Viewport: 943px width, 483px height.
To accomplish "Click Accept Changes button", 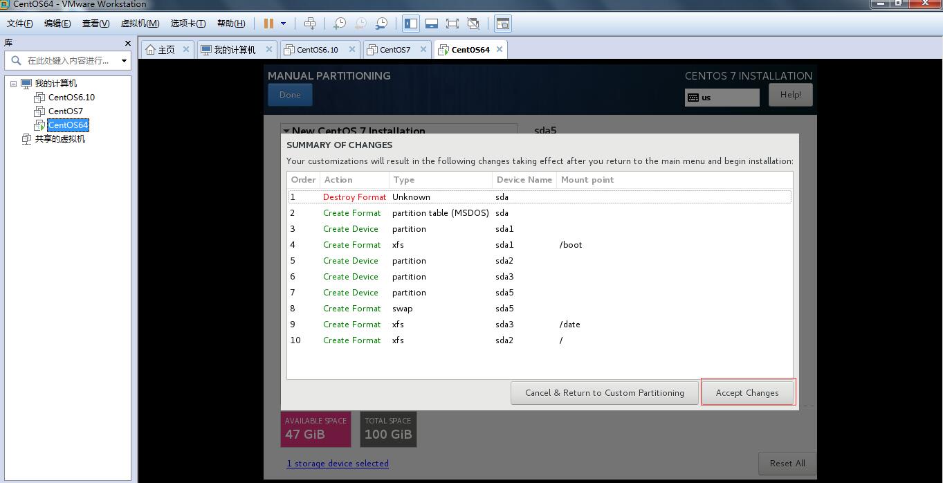I will pyautogui.click(x=747, y=392).
